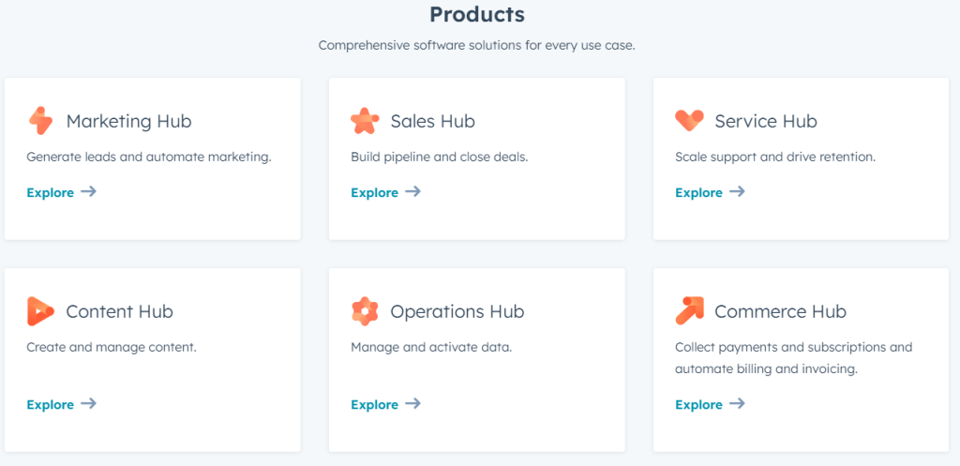Screen dimensions: 960x466
Task: Select the Service Hub title text
Action: click(766, 121)
